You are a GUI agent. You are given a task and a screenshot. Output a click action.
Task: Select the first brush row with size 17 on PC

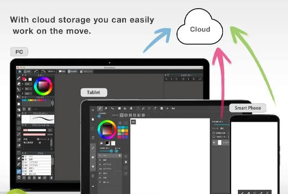click(x=36, y=157)
